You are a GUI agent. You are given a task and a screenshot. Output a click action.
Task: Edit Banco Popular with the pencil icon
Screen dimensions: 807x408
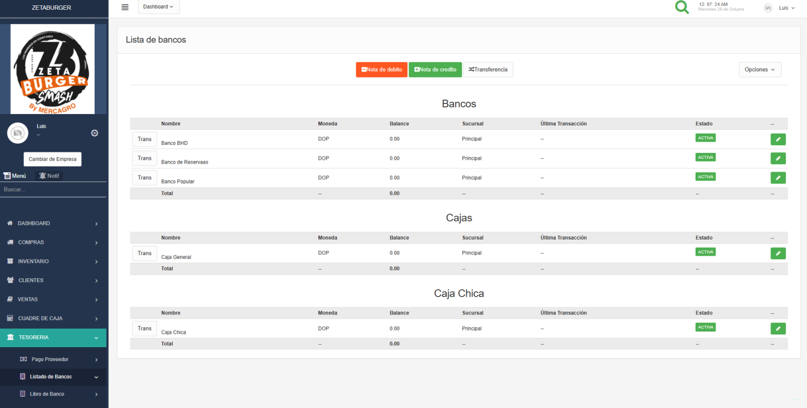778,178
